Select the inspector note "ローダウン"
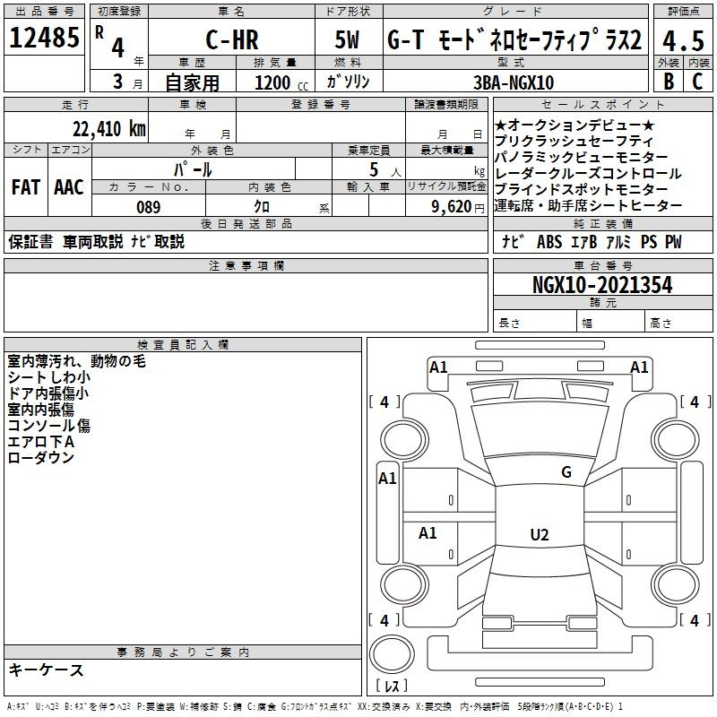The height and width of the screenshot is (717, 717). 40,457
